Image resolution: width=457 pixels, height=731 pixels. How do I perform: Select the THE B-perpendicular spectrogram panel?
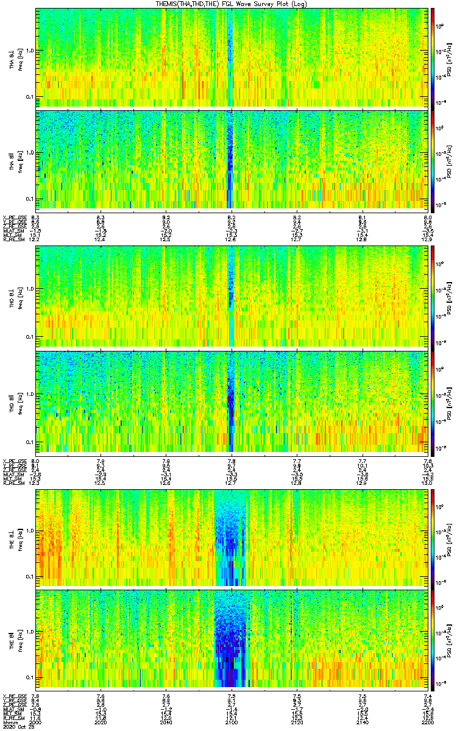(x=231, y=537)
